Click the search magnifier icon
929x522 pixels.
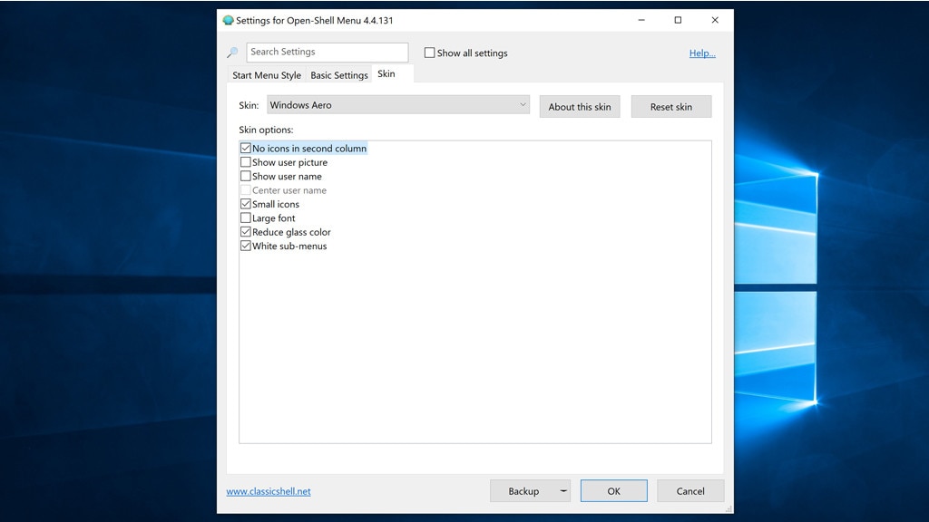click(x=233, y=52)
